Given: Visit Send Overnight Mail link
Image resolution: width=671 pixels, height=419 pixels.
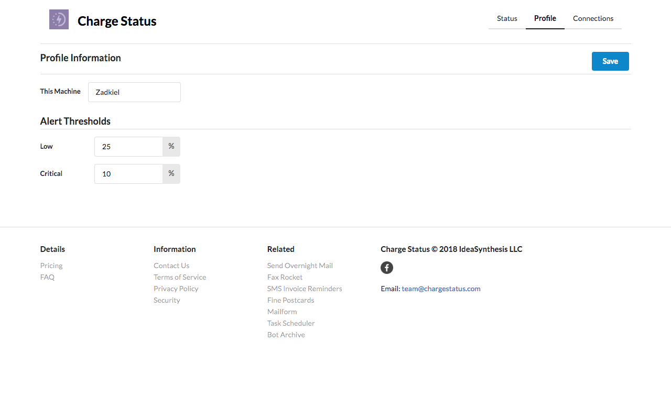Looking at the screenshot, I should [x=300, y=266].
